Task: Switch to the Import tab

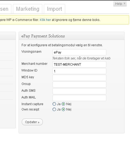Action: [54, 9]
